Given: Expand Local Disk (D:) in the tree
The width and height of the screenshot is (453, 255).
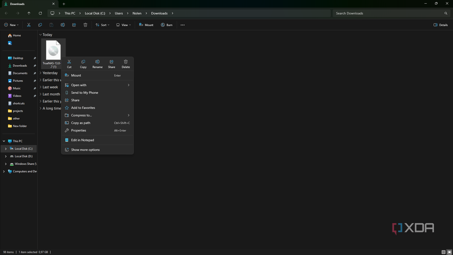Looking at the screenshot, I should (6, 156).
